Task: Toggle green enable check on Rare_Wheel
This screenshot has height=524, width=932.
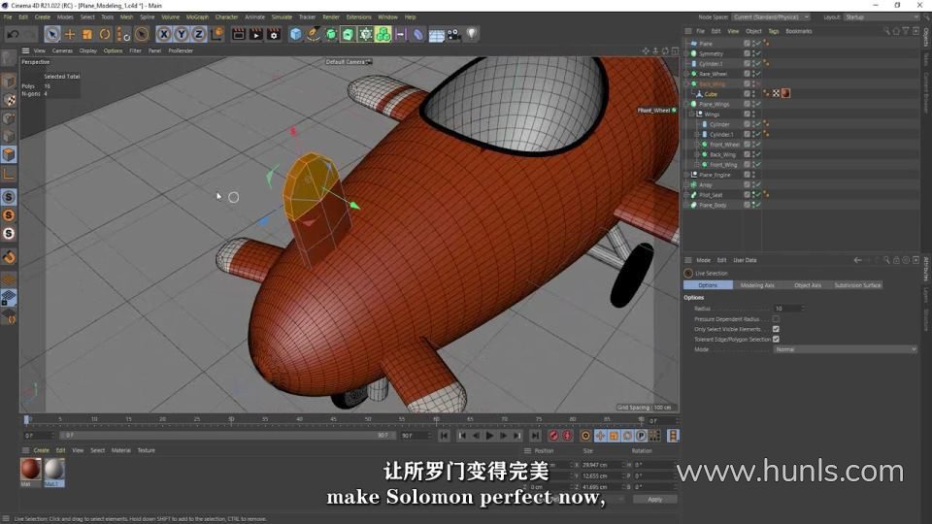Action: point(758,74)
